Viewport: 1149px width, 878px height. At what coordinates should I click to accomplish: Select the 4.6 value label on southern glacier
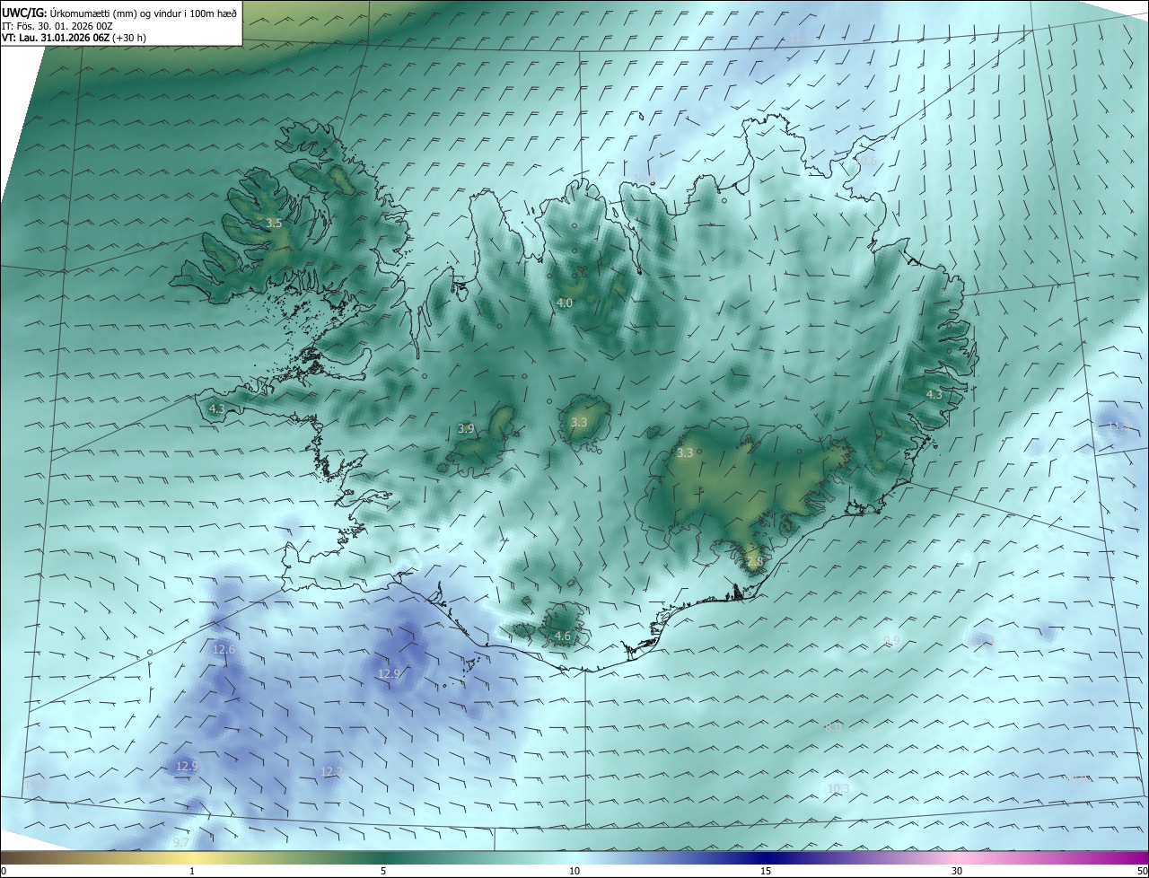pos(563,637)
